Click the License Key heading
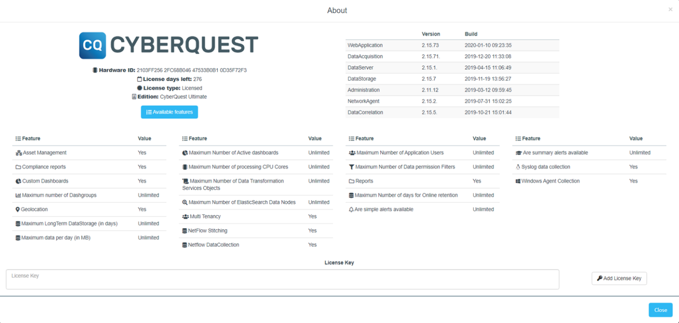The image size is (679, 323). point(339,263)
